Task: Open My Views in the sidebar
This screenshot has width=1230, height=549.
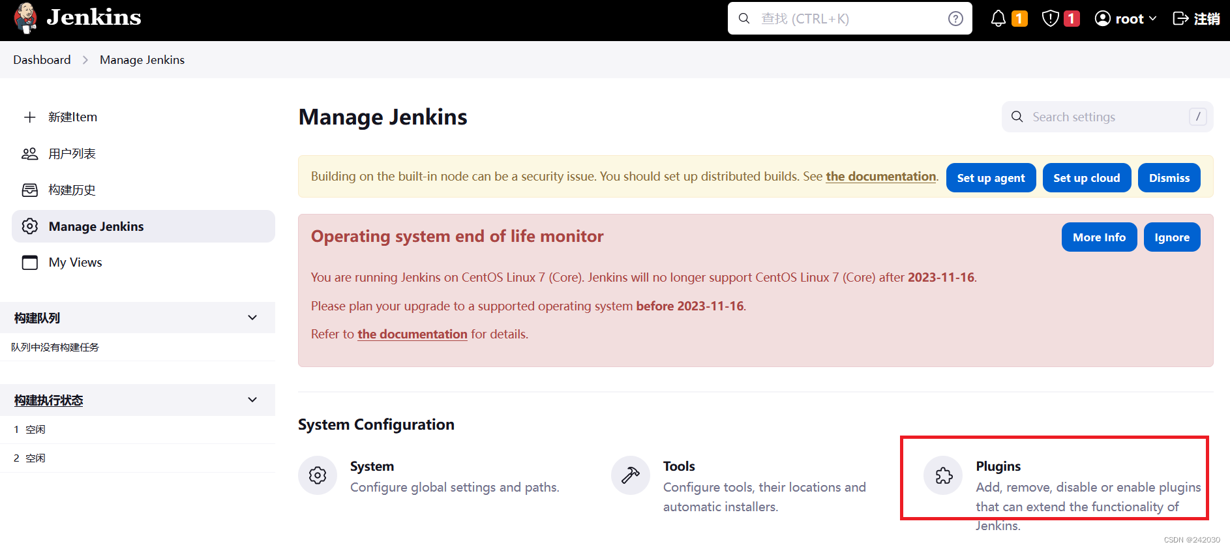Action: tap(75, 263)
